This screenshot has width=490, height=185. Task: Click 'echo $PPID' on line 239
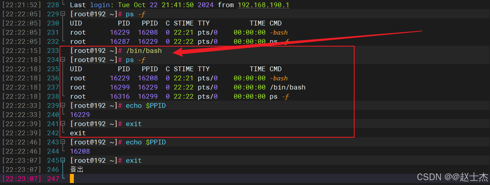[146, 106]
